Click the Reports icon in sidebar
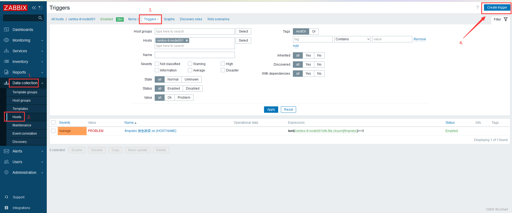The image size is (512, 213). pos(6,72)
